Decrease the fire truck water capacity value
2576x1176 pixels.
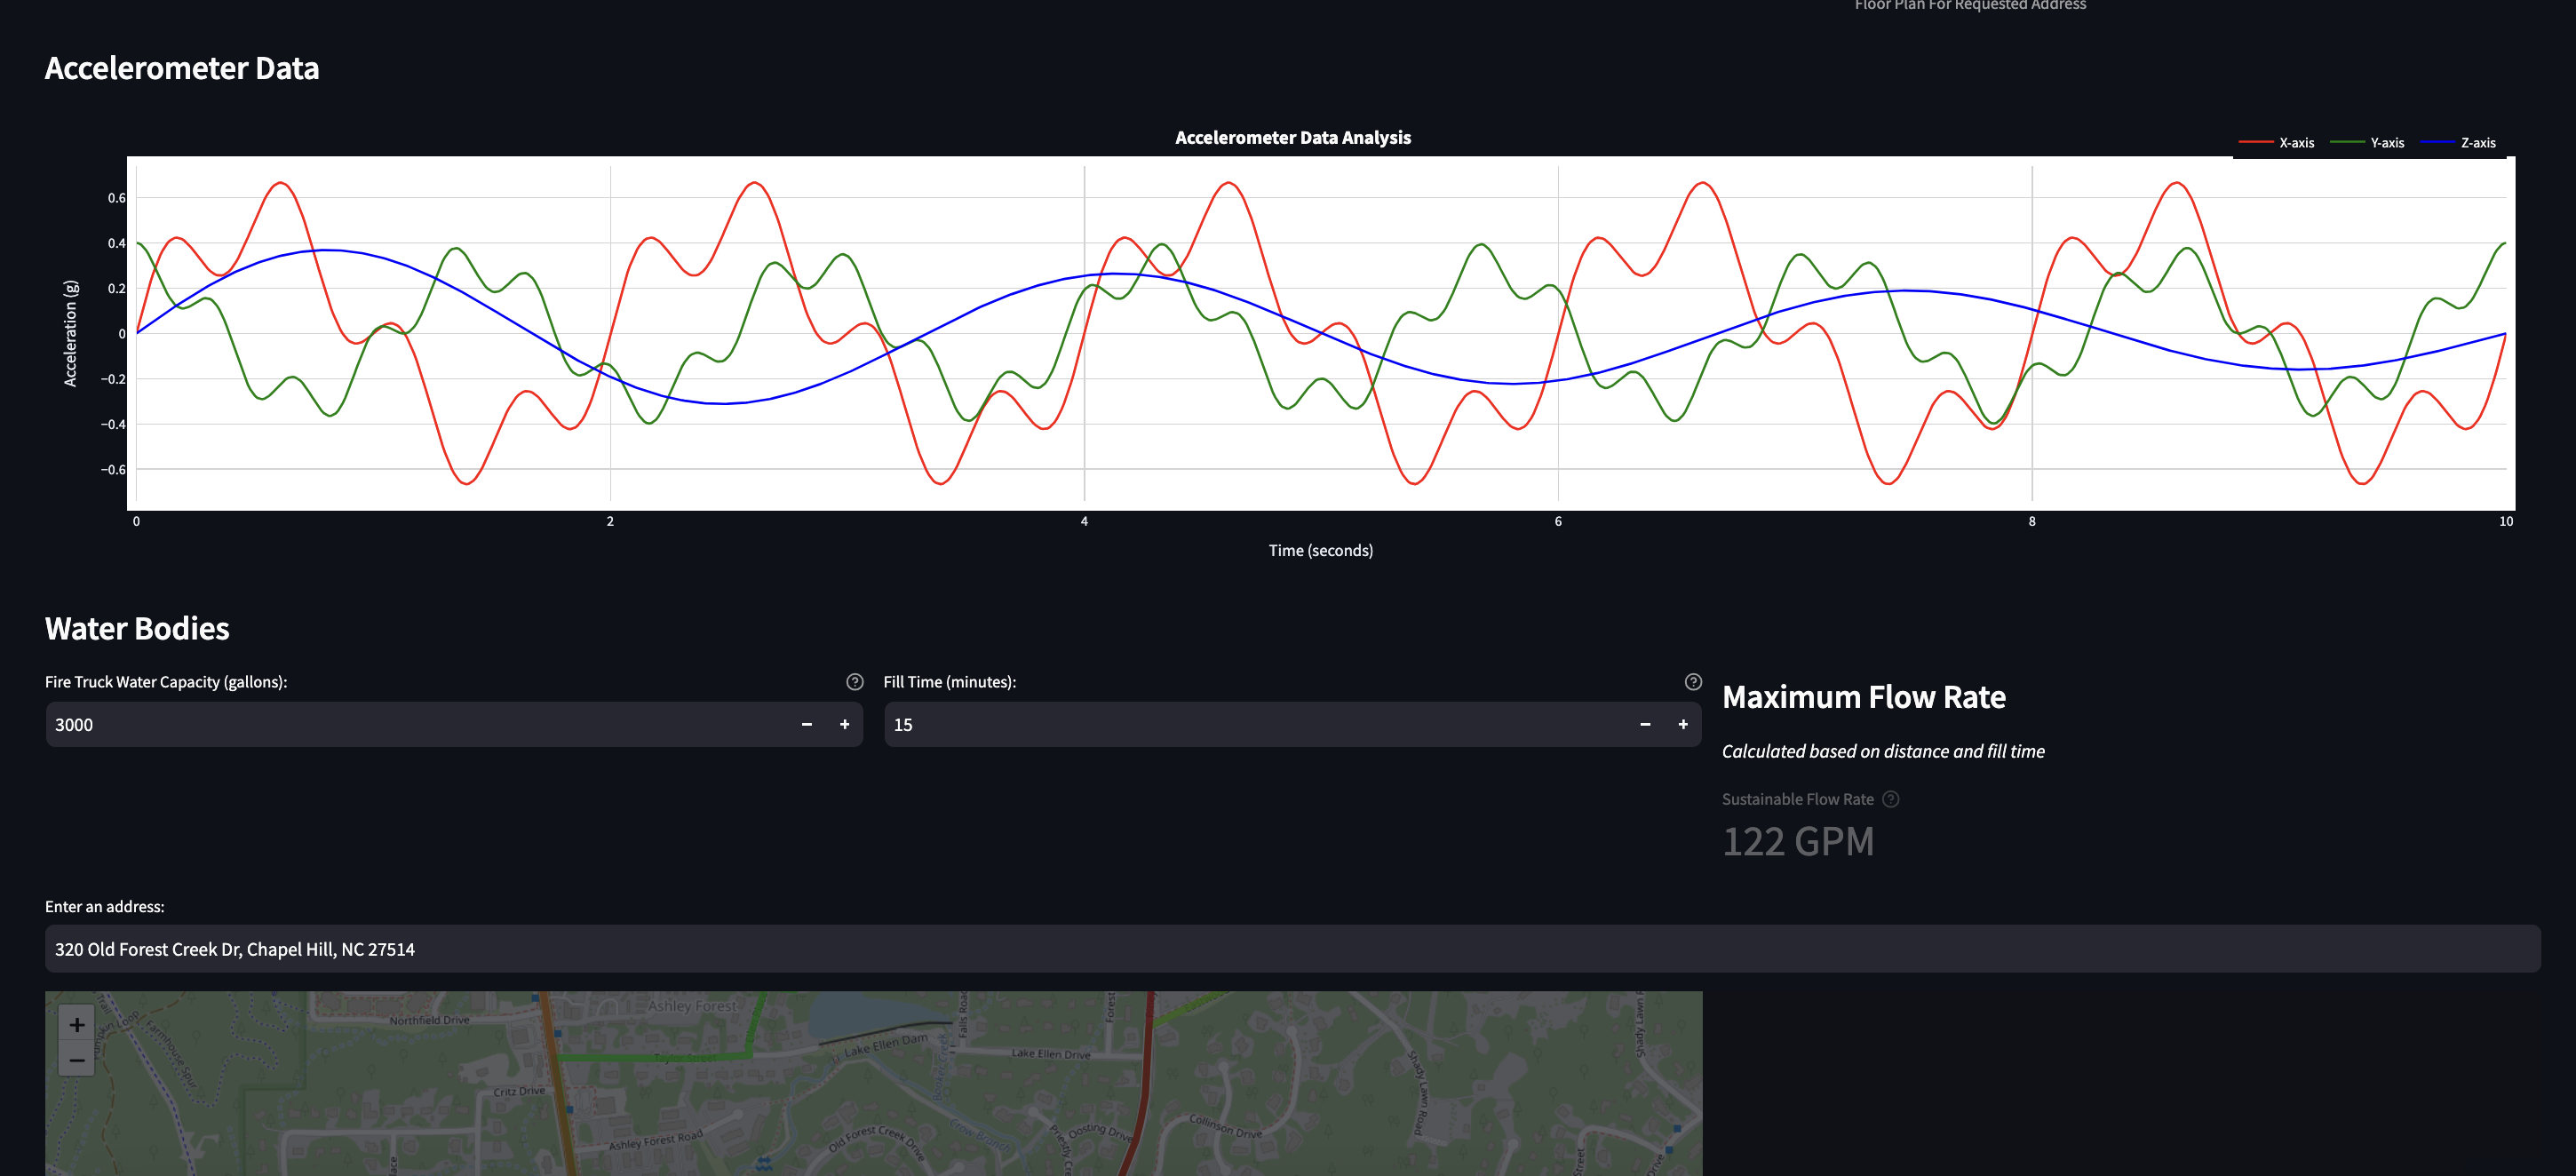pos(806,724)
